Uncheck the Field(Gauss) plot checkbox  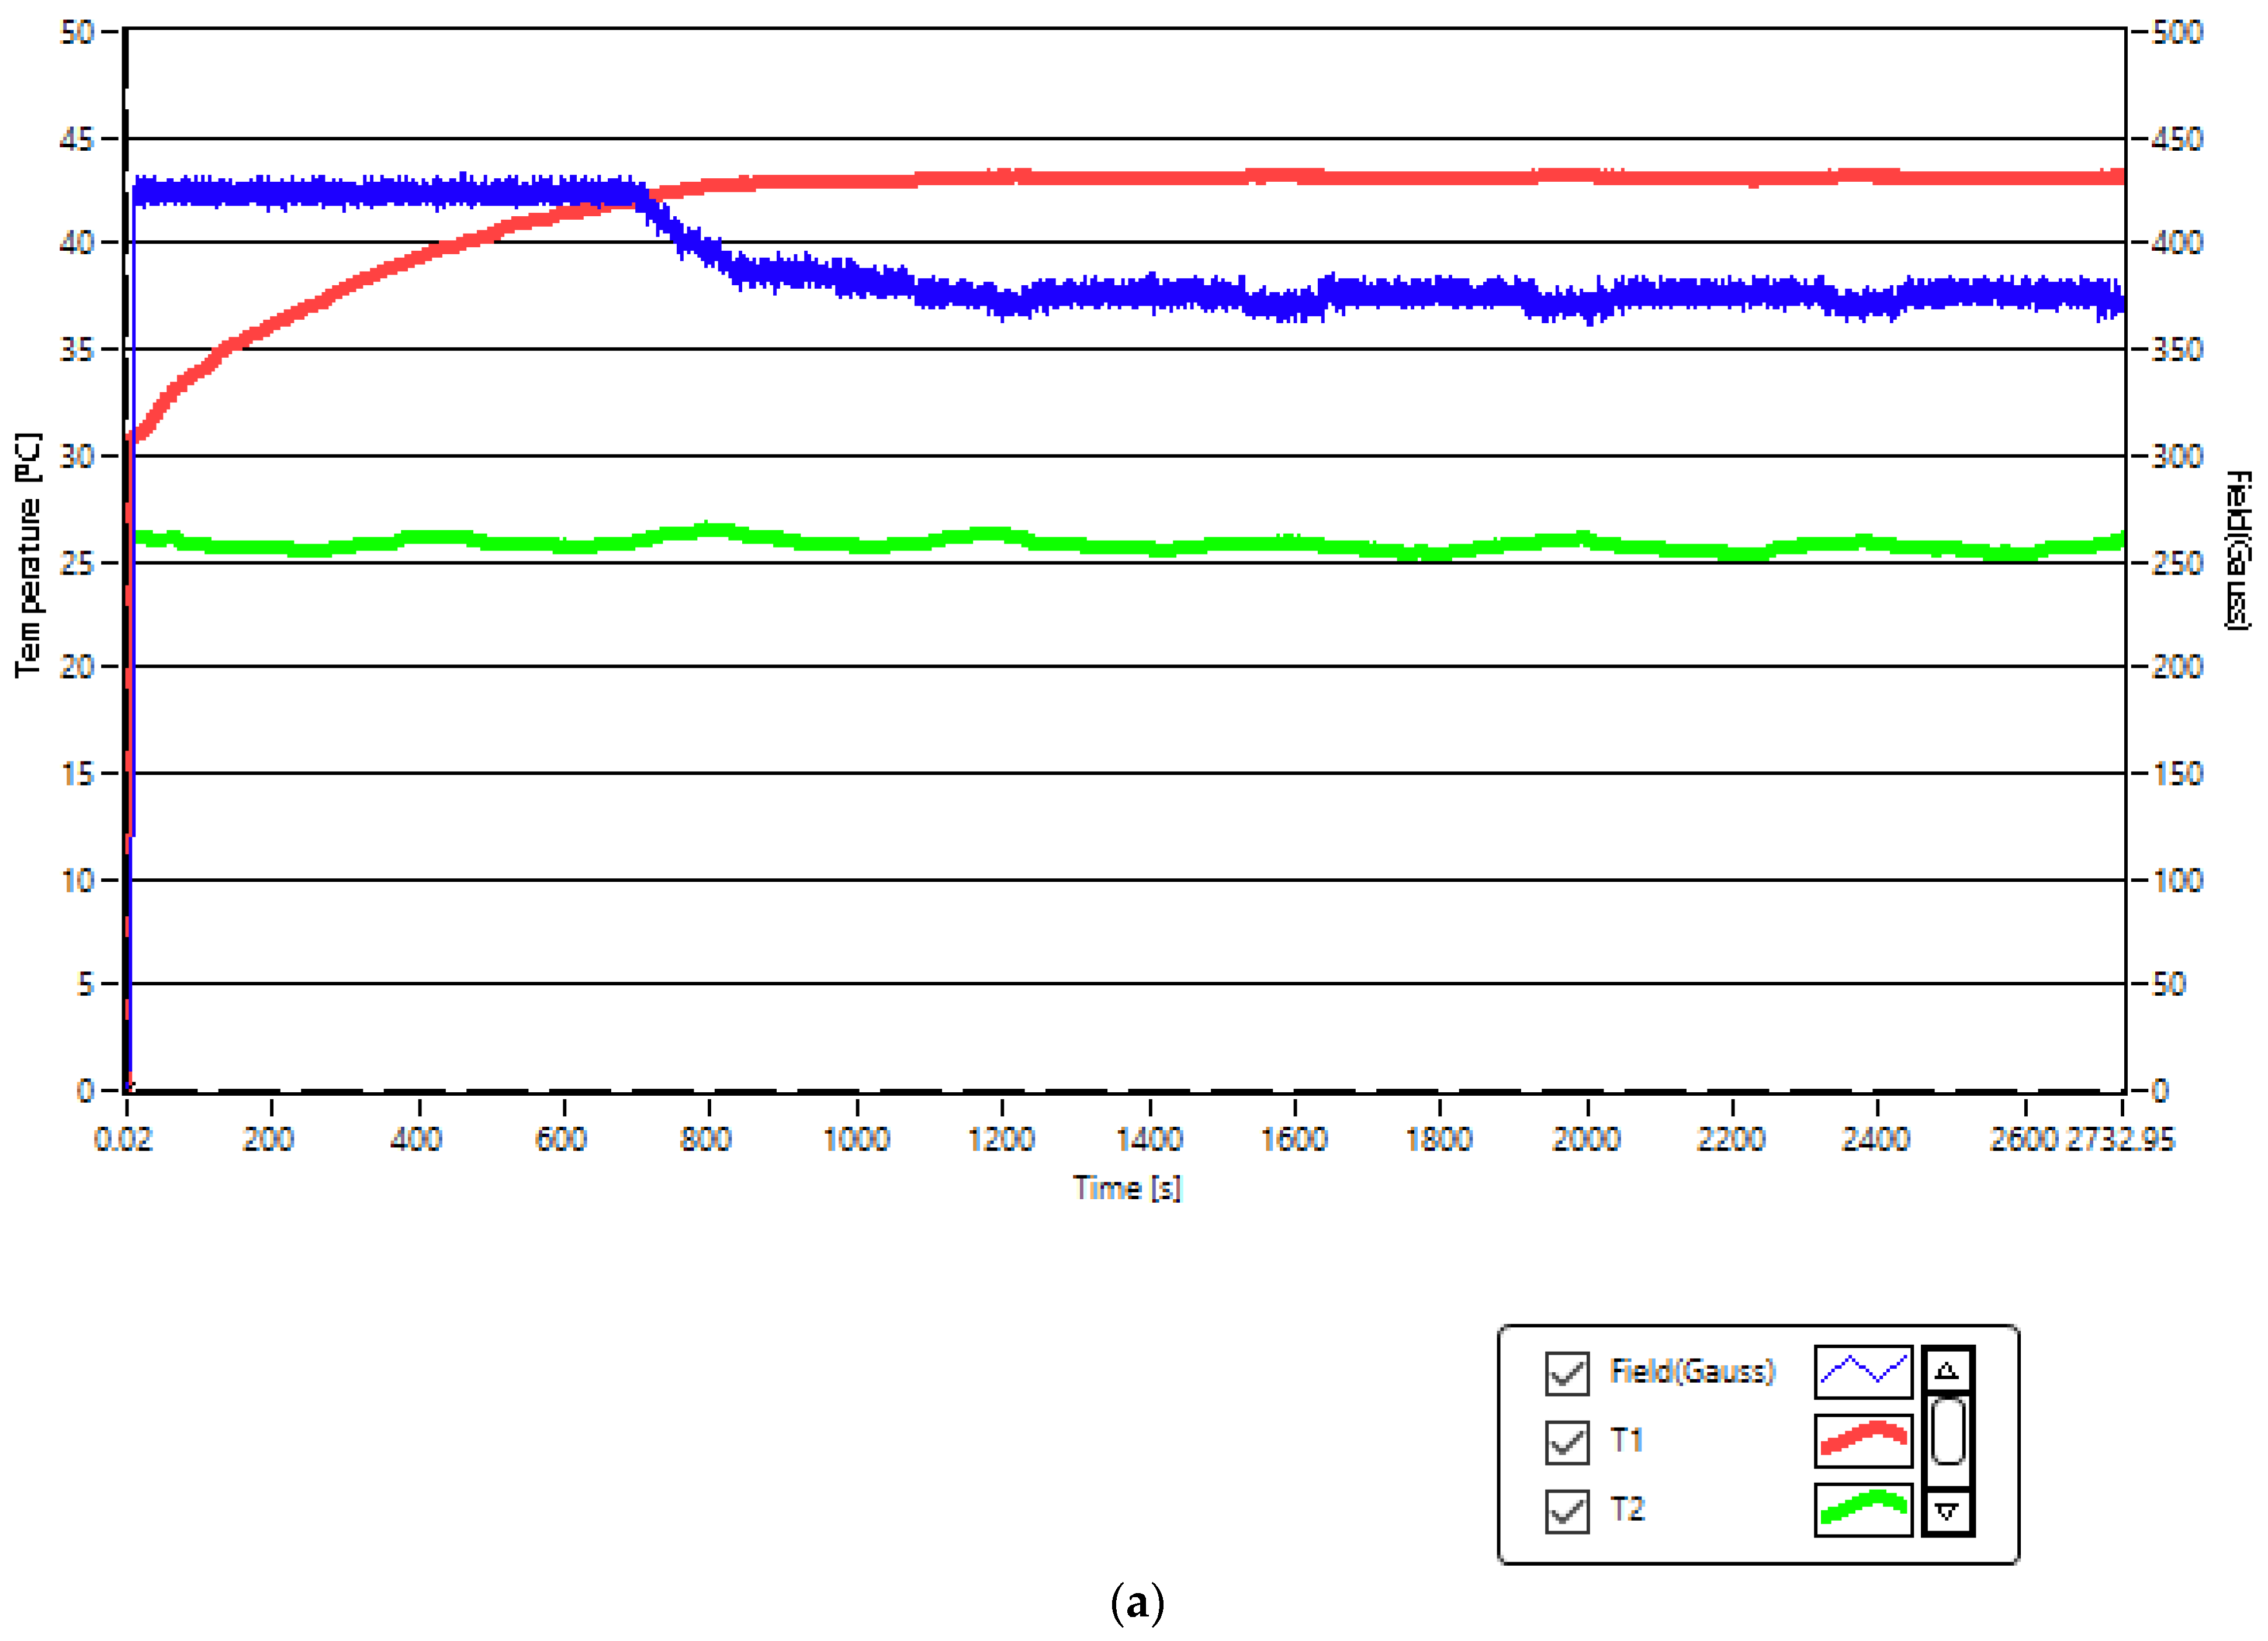pos(1566,1373)
